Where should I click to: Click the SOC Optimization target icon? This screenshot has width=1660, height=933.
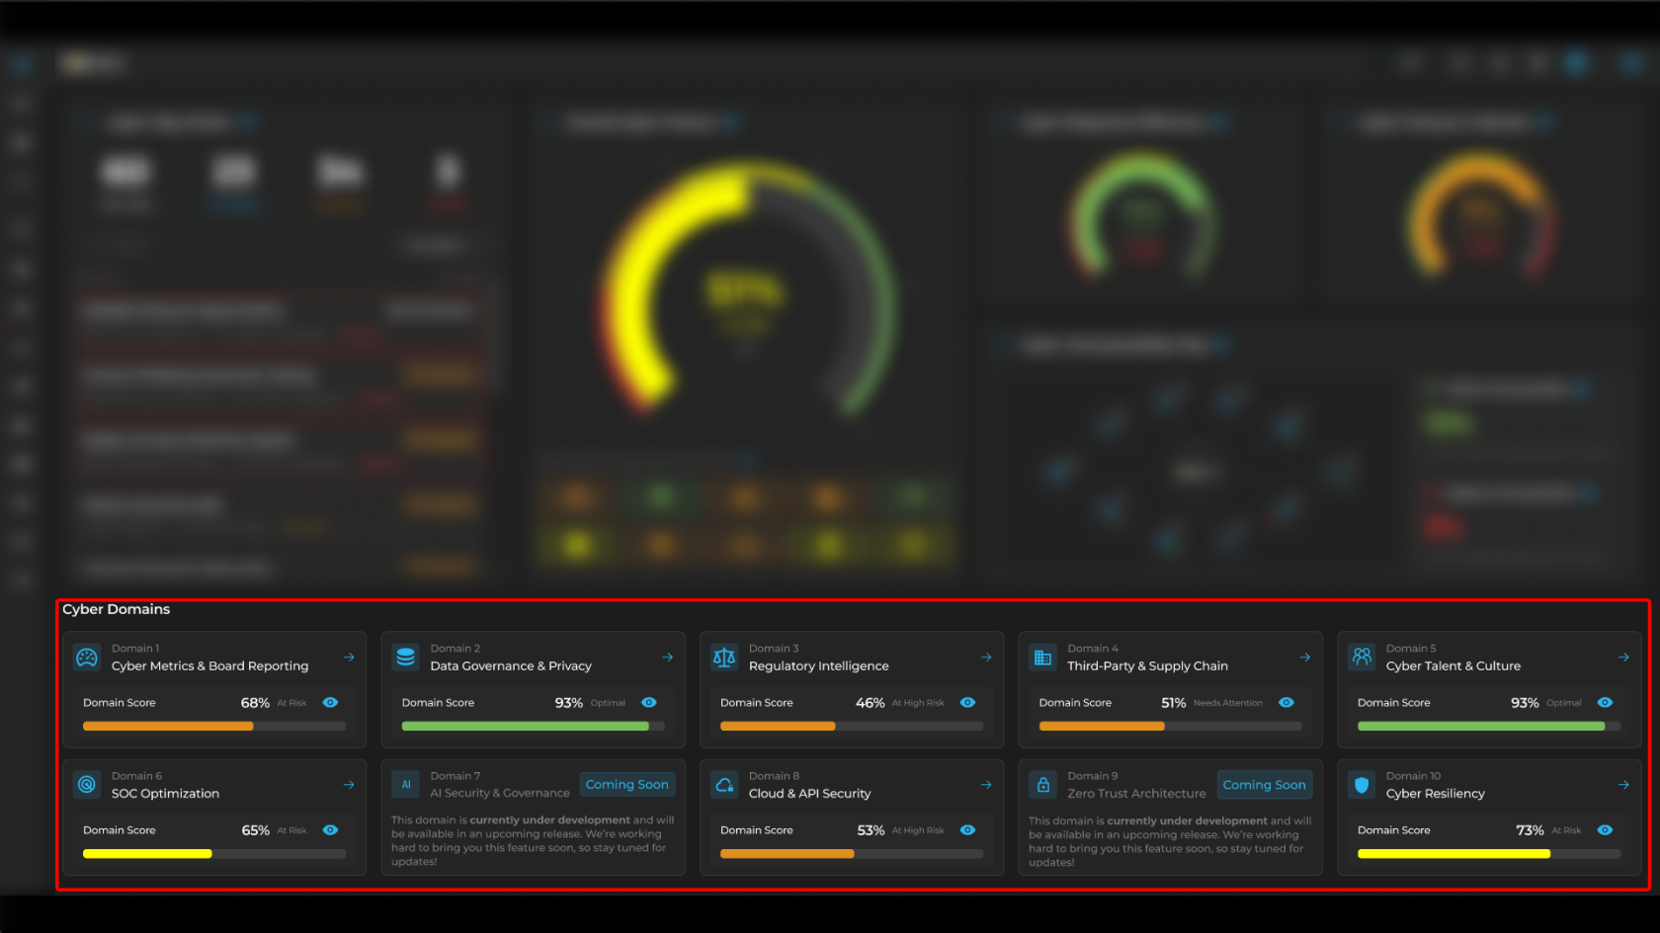(87, 785)
